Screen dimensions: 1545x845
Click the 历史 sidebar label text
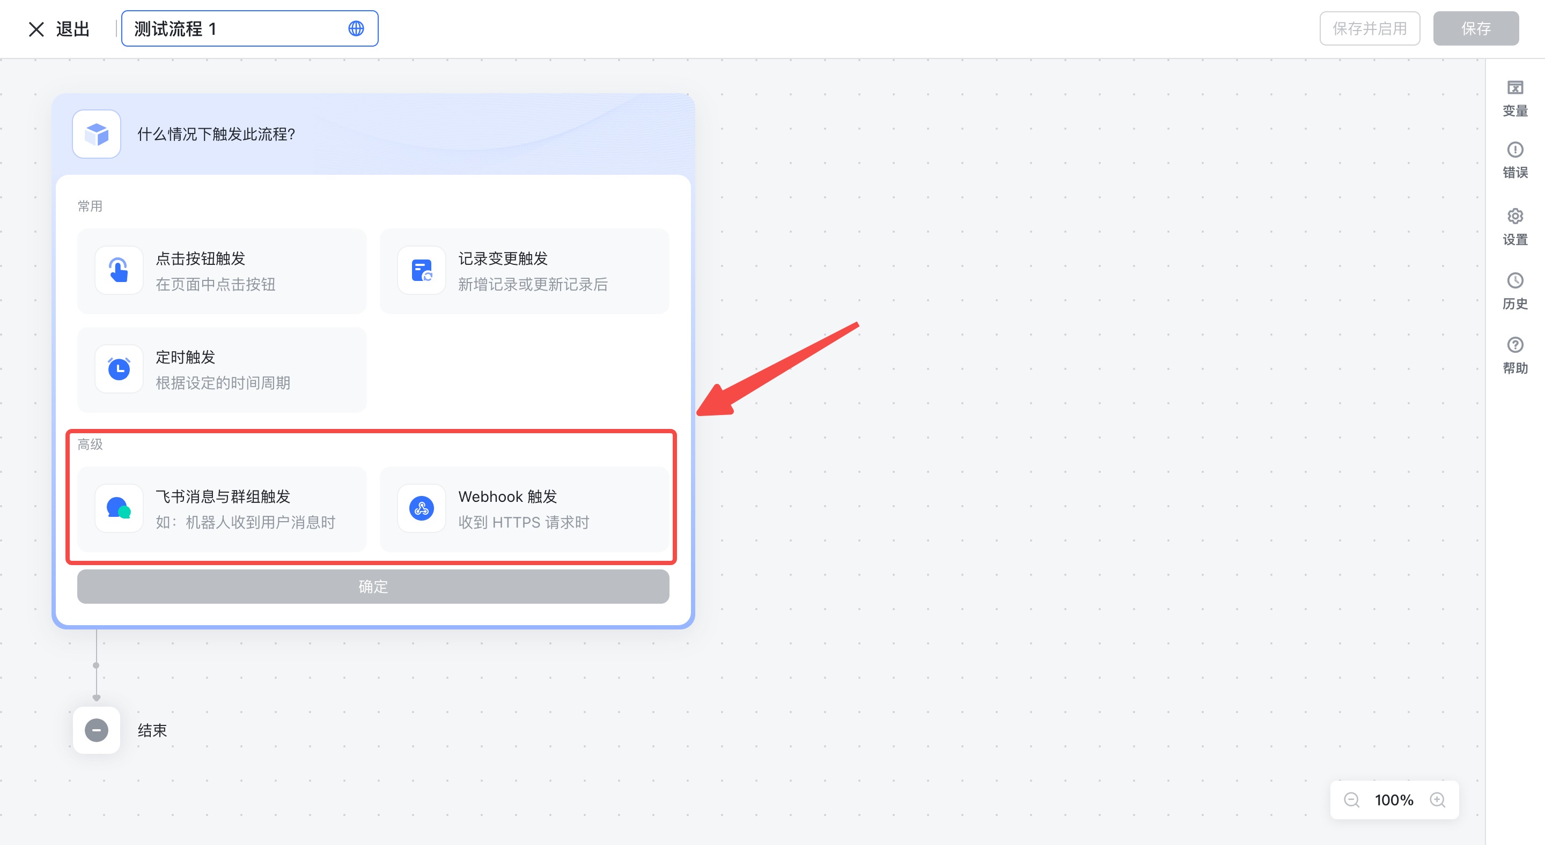(x=1515, y=303)
